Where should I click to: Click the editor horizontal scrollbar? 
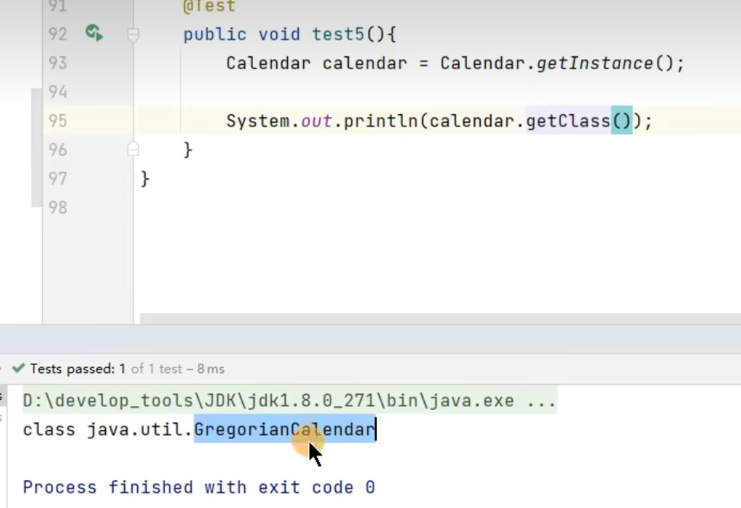pos(440,318)
